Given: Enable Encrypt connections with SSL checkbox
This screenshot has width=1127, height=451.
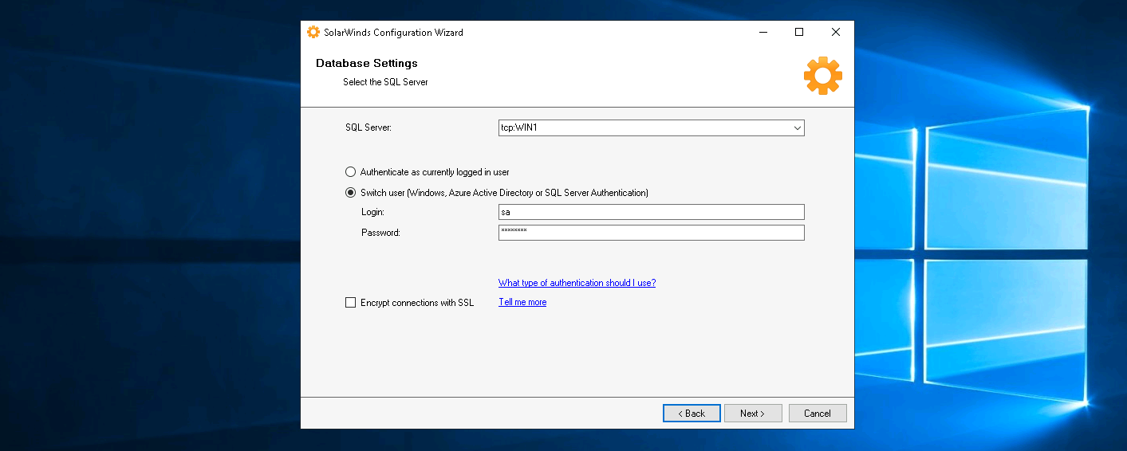Looking at the screenshot, I should 350,303.
